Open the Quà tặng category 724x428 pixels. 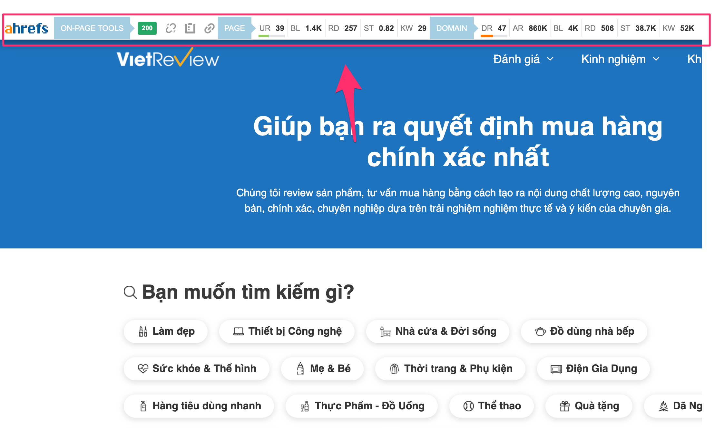click(589, 406)
